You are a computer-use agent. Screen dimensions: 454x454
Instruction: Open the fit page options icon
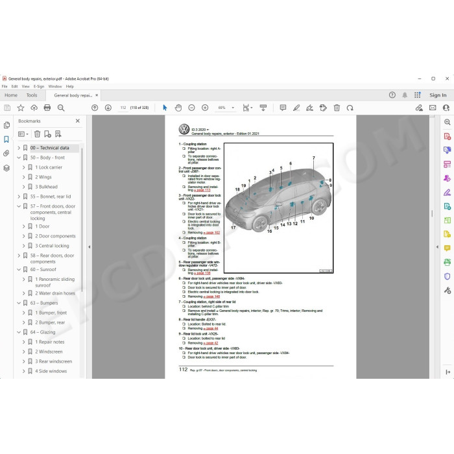[x=247, y=108]
